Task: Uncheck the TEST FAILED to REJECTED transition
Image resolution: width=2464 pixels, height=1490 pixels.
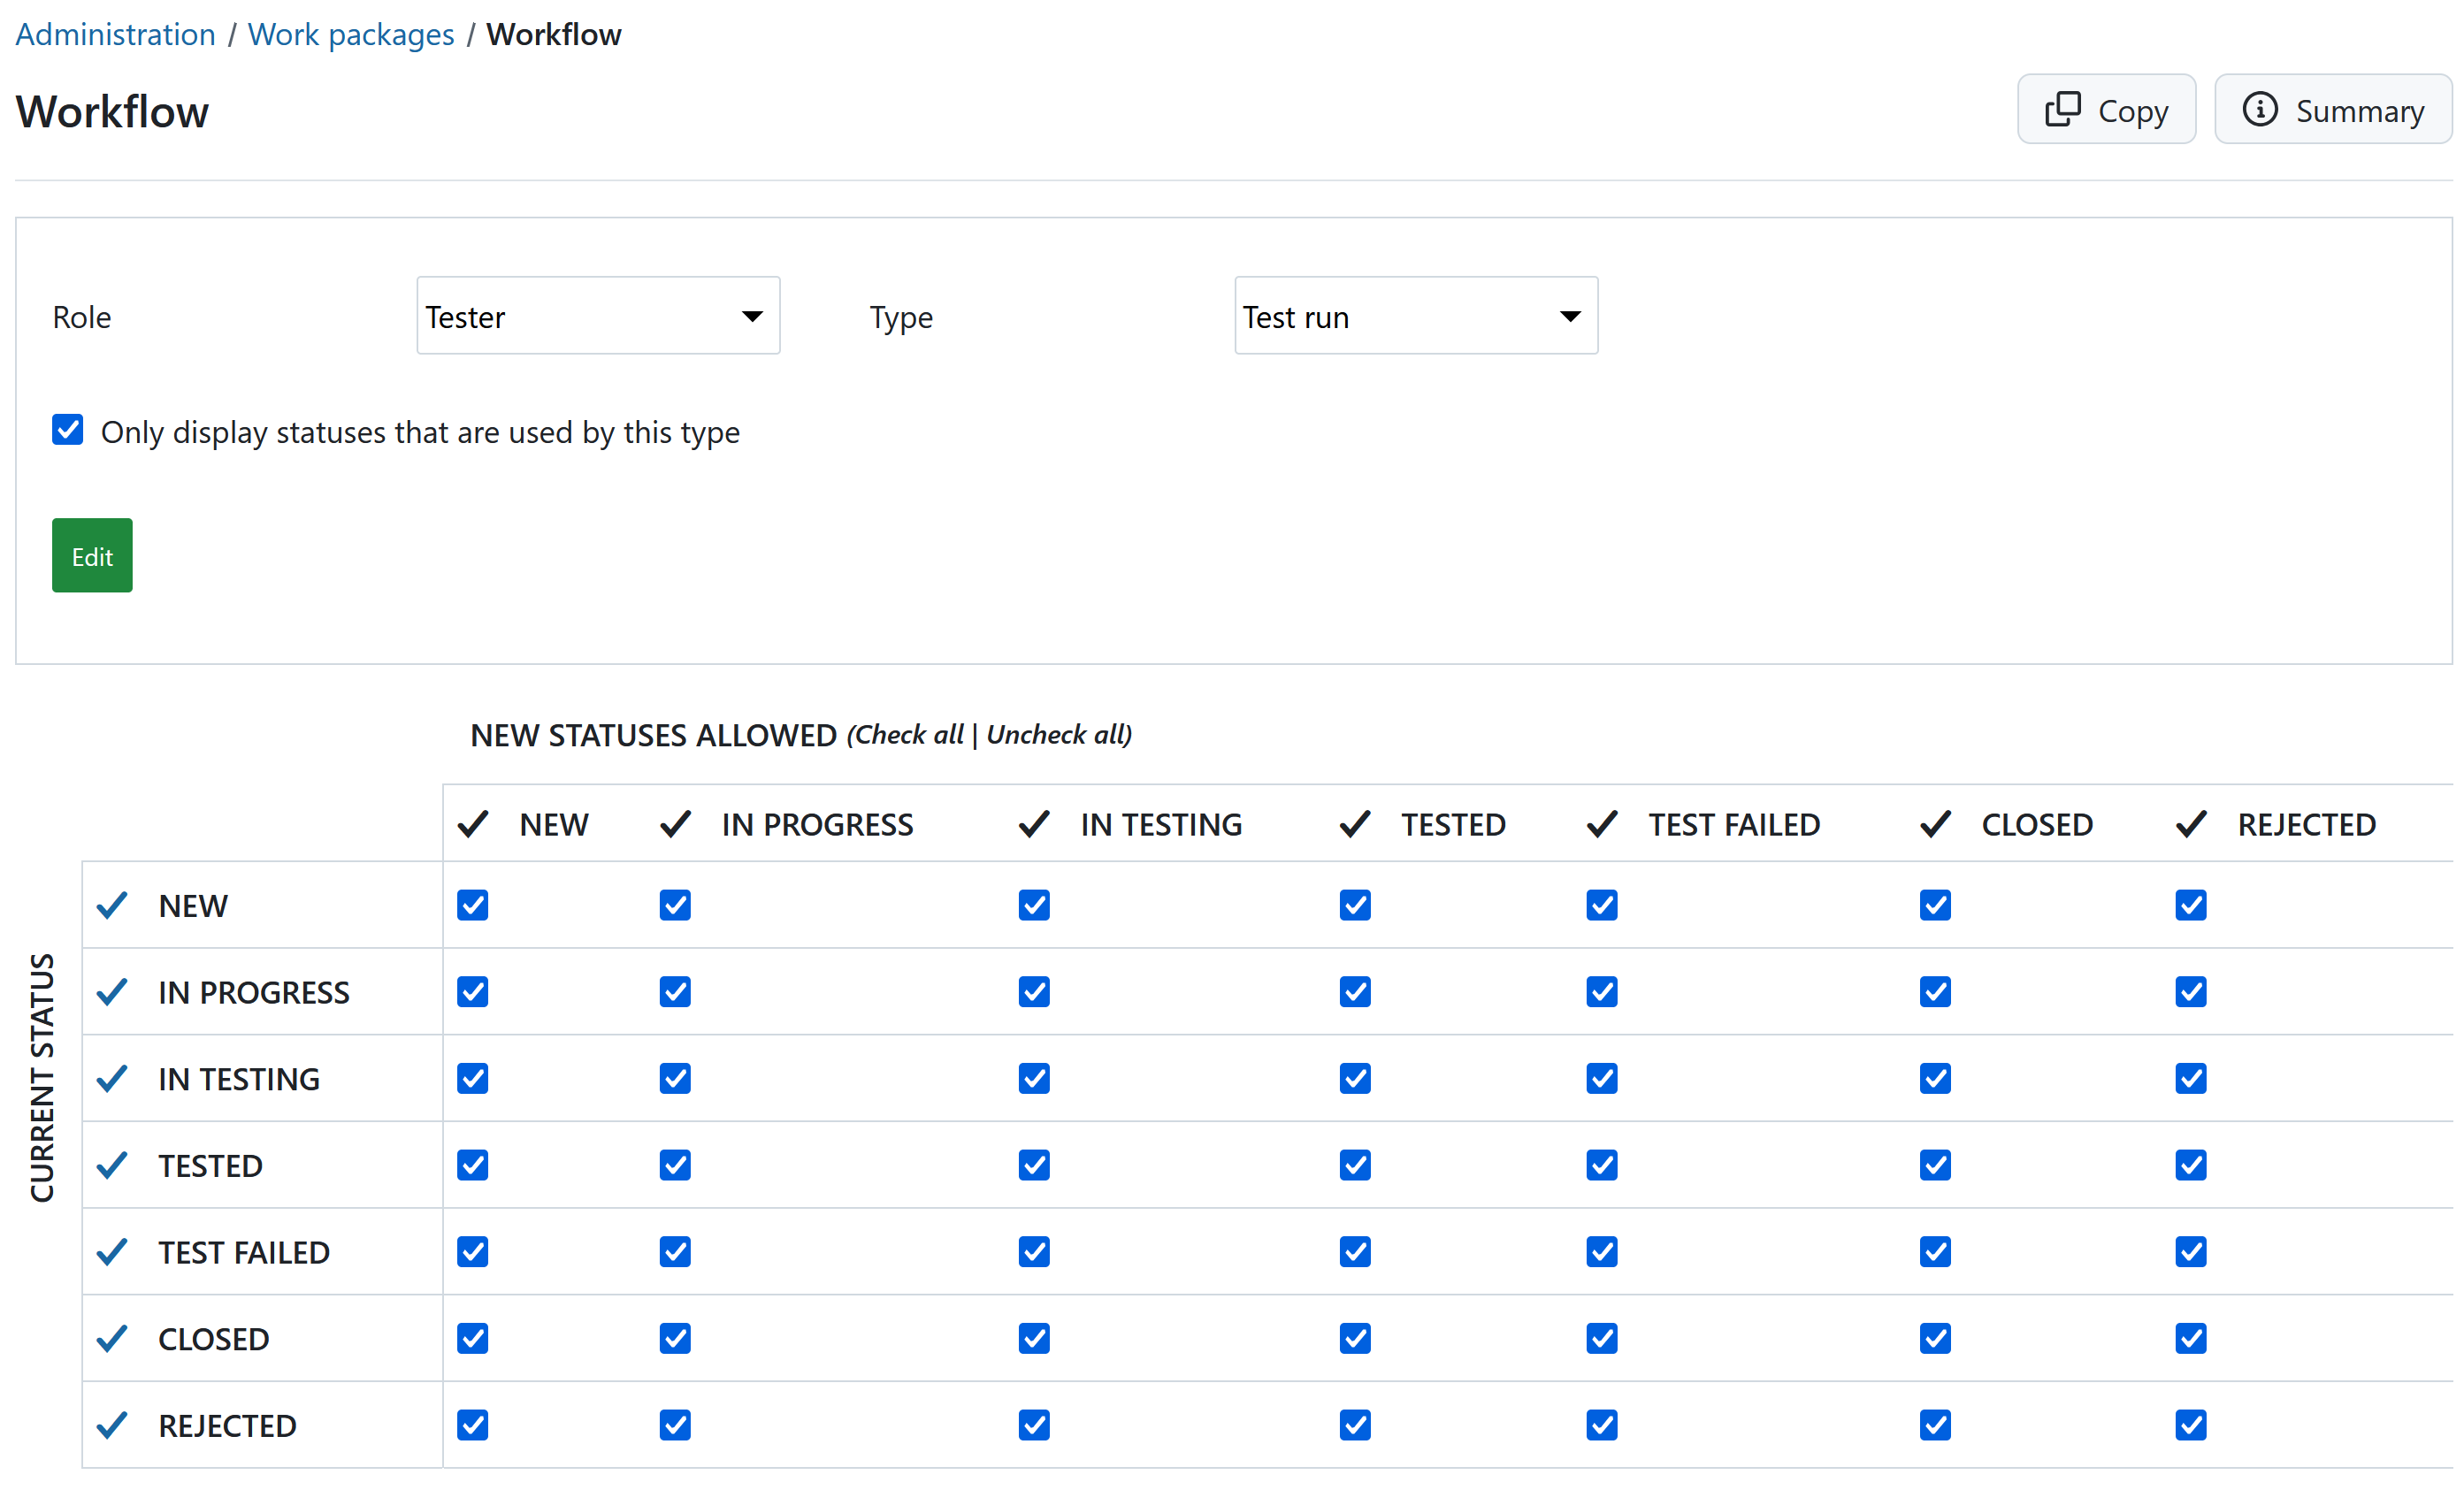Action: tap(2190, 1251)
